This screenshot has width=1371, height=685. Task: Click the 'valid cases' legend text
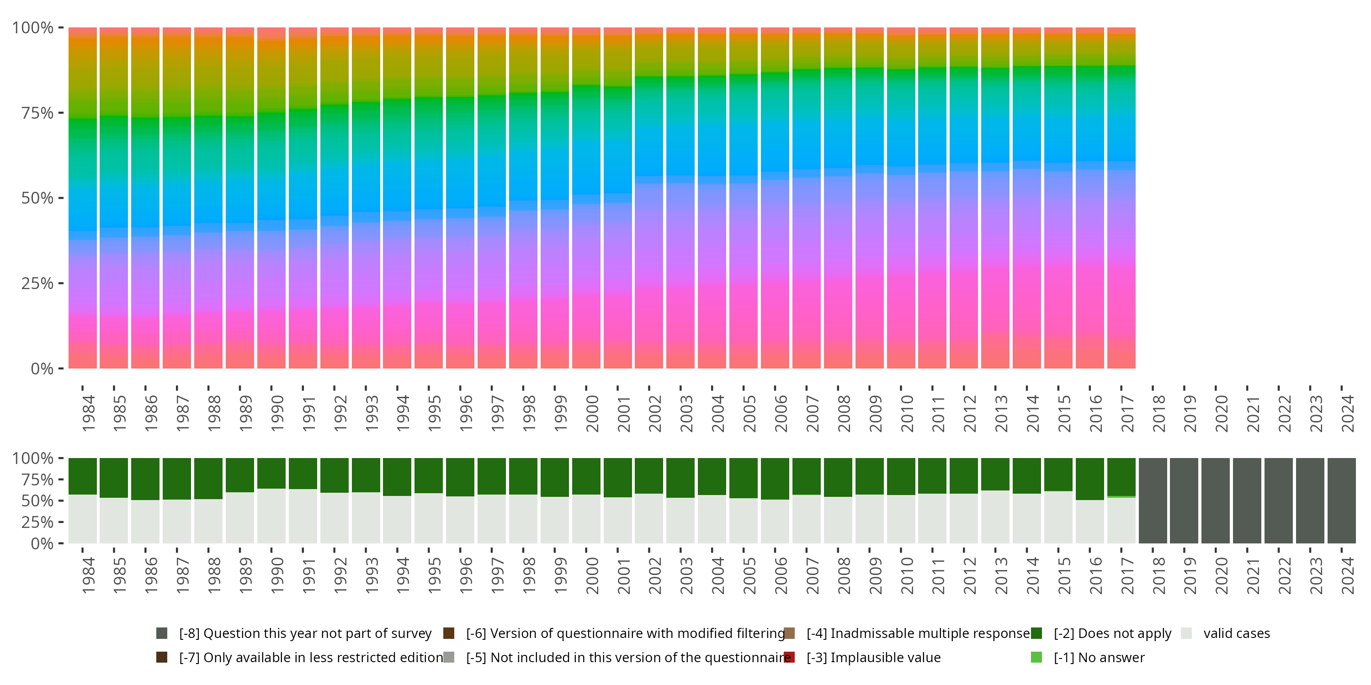1236,633
